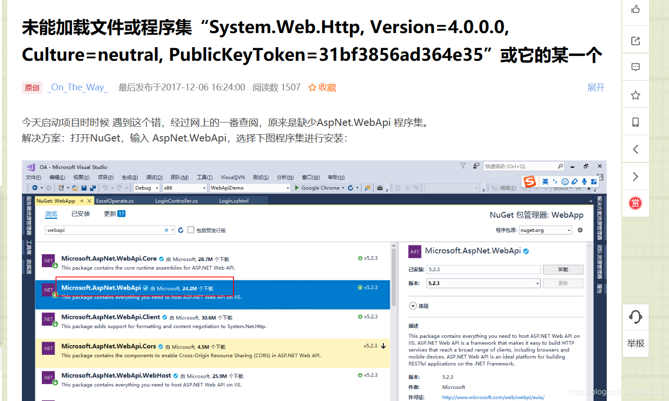Click the quick launch search magnifier icon
669x401 pixels.
(561, 166)
